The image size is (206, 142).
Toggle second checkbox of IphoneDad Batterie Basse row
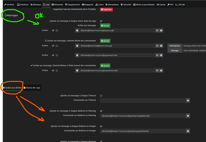tap(57, 46)
